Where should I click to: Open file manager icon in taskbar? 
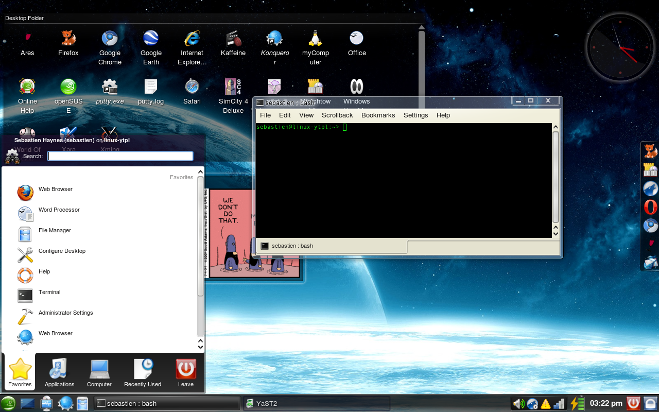pyautogui.click(x=83, y=403)
